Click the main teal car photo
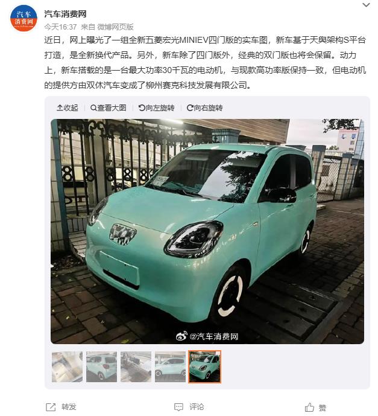Viewport: 378px width, 416px height. [x=207, y=231]
